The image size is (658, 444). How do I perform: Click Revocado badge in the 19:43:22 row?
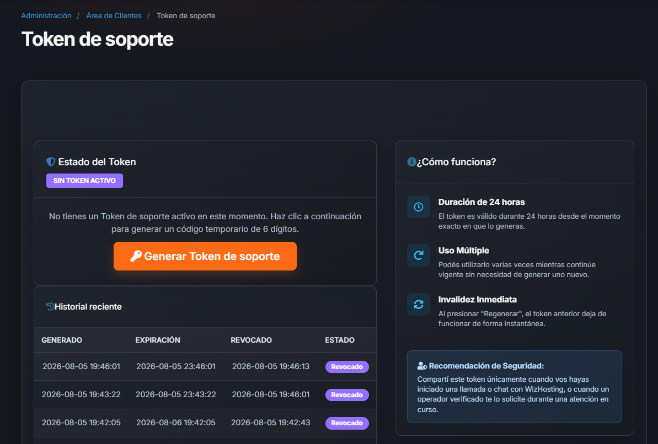click(x=347, y=395)
